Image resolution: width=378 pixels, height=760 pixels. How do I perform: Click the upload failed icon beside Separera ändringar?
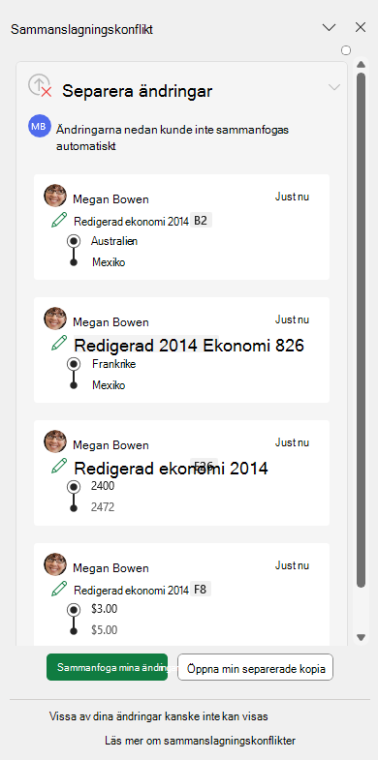click(40, 86)
